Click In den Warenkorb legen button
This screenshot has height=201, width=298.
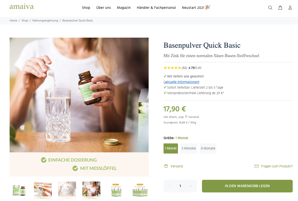pyautogui.click(x=247, y=186)
